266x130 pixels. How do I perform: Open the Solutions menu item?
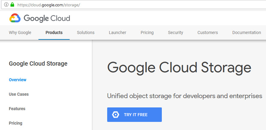point(86,32)
